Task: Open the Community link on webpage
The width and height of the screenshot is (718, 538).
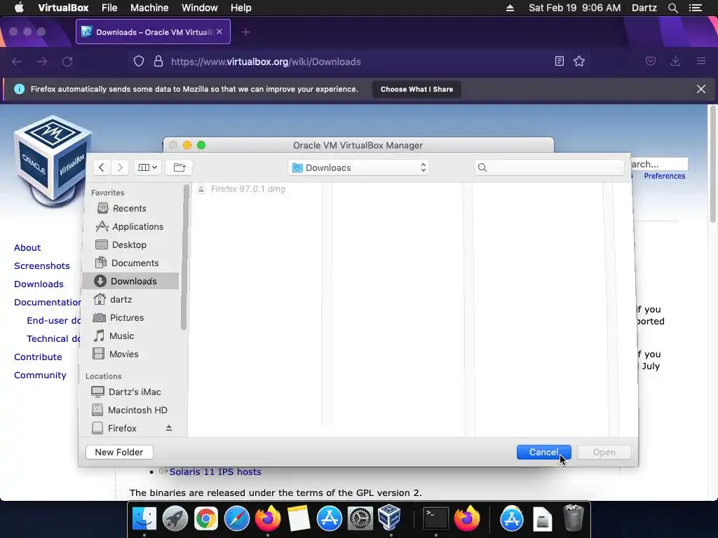Action: [40, 375]
